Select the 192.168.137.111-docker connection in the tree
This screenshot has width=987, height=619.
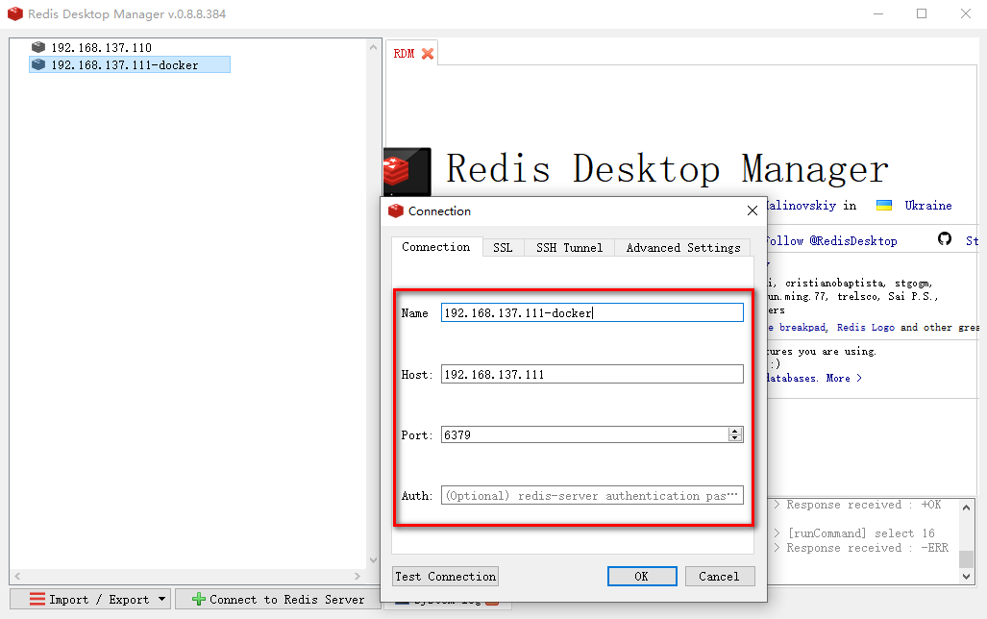click(x=130, y=64)
